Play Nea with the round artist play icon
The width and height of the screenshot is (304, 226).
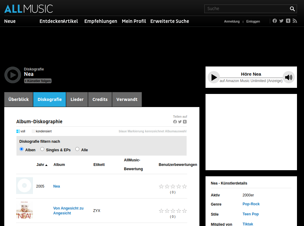click(13, 75)
